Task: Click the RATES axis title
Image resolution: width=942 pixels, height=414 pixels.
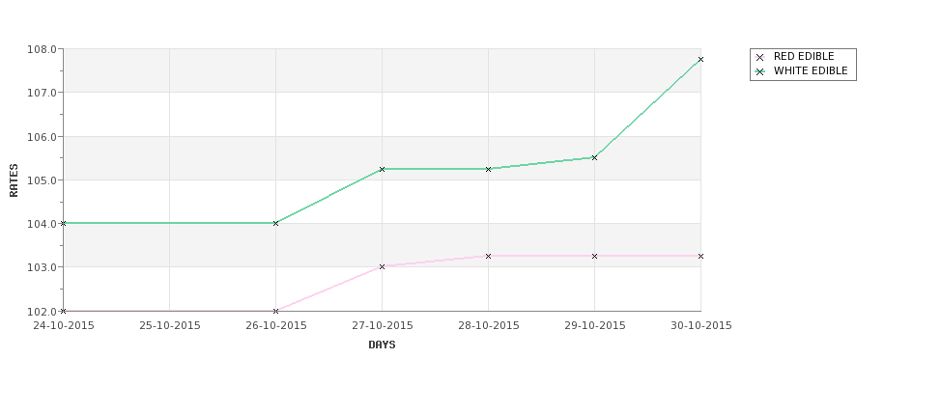Action: (x=14, y=180)
